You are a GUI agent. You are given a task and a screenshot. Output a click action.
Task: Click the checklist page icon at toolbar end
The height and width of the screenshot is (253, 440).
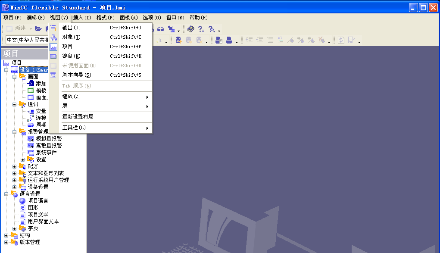tap(351, 40)
